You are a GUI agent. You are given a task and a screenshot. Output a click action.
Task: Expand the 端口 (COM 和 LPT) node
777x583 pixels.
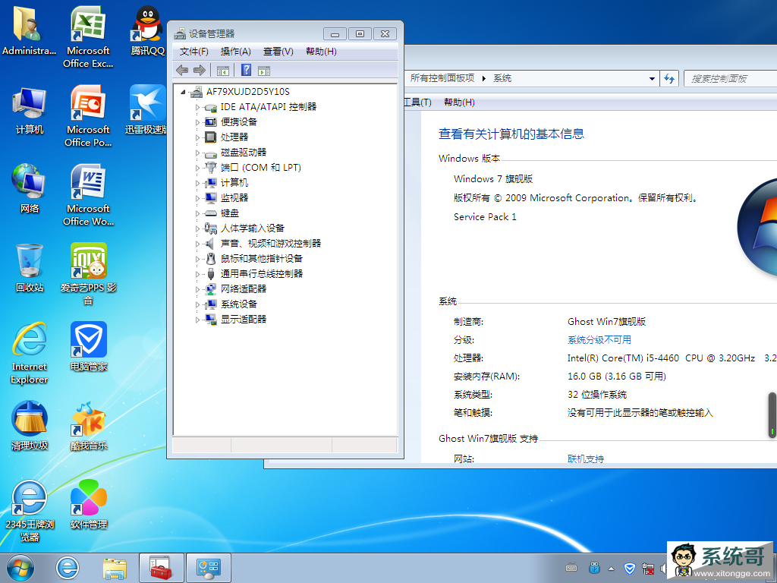[197, 168]
